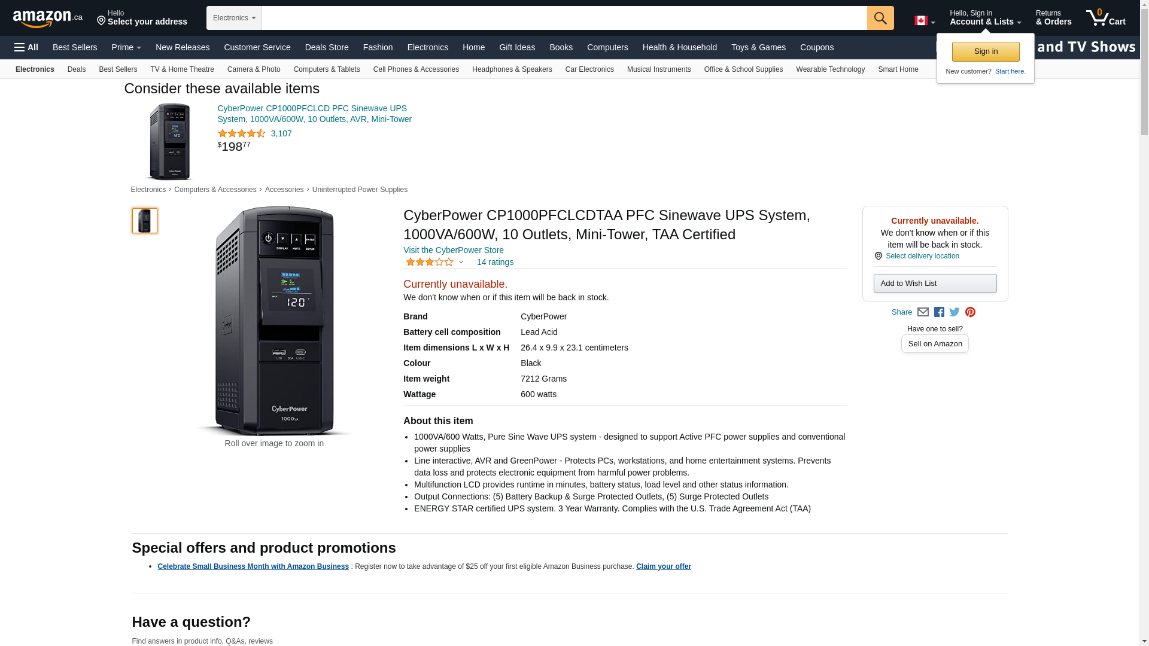Image resolution: width=1149 pixels, height=646 pixels.
Task: Open the All hamburger menu
Action: pyautogui.click(x=26, y=47)
